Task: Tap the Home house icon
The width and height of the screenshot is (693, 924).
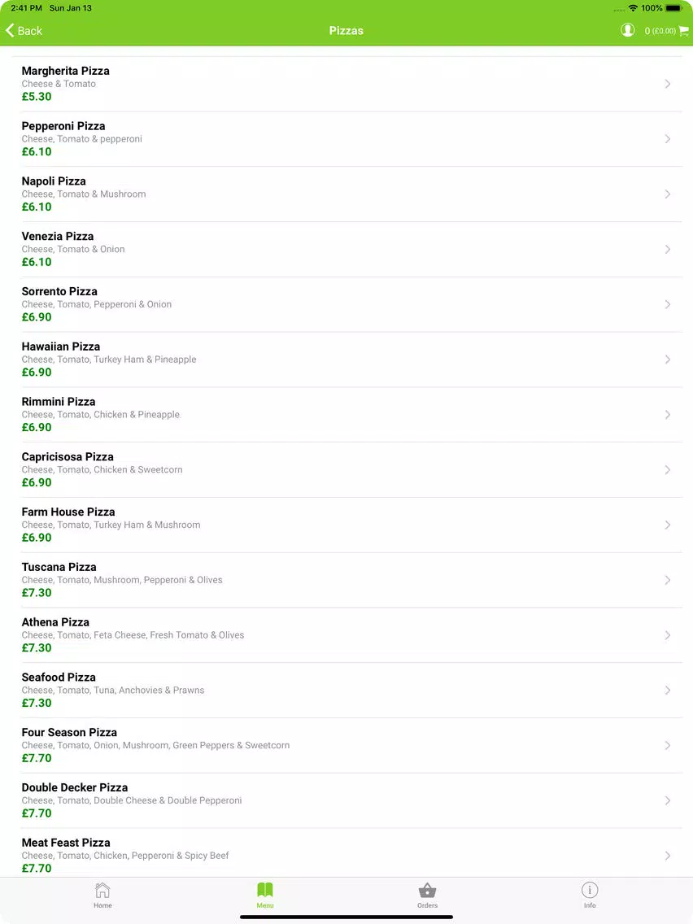Action: 102,890
